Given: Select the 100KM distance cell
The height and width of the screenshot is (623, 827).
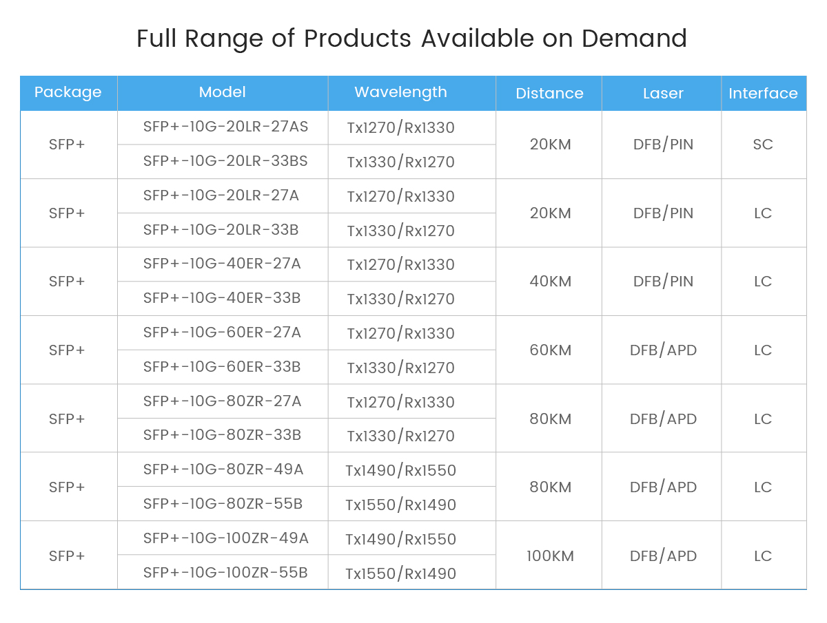Looking at the screenshot, I should pos(550,556).
